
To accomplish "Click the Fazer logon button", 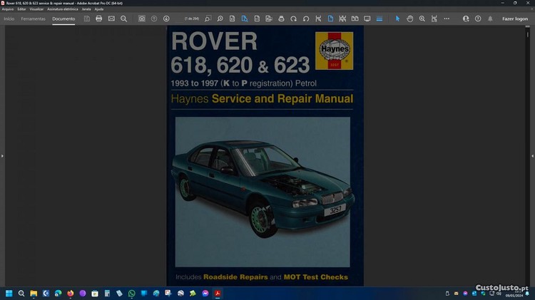I will click(515, 19).
